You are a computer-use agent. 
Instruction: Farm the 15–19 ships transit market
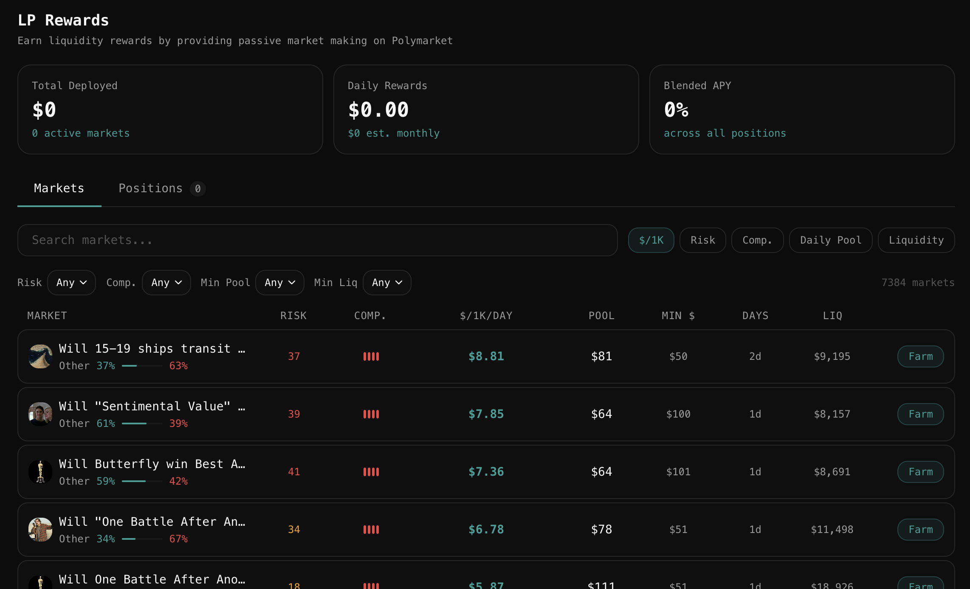coord(920,356)
